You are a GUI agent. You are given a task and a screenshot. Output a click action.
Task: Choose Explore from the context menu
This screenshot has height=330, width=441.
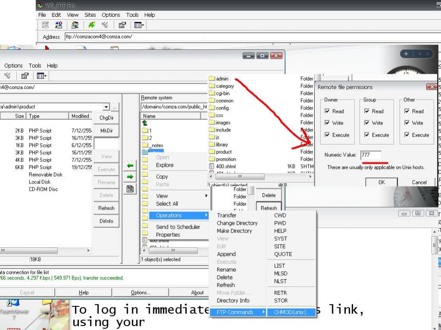point(165,165)
